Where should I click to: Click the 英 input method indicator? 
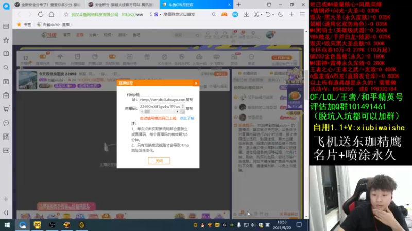(267, 225)
